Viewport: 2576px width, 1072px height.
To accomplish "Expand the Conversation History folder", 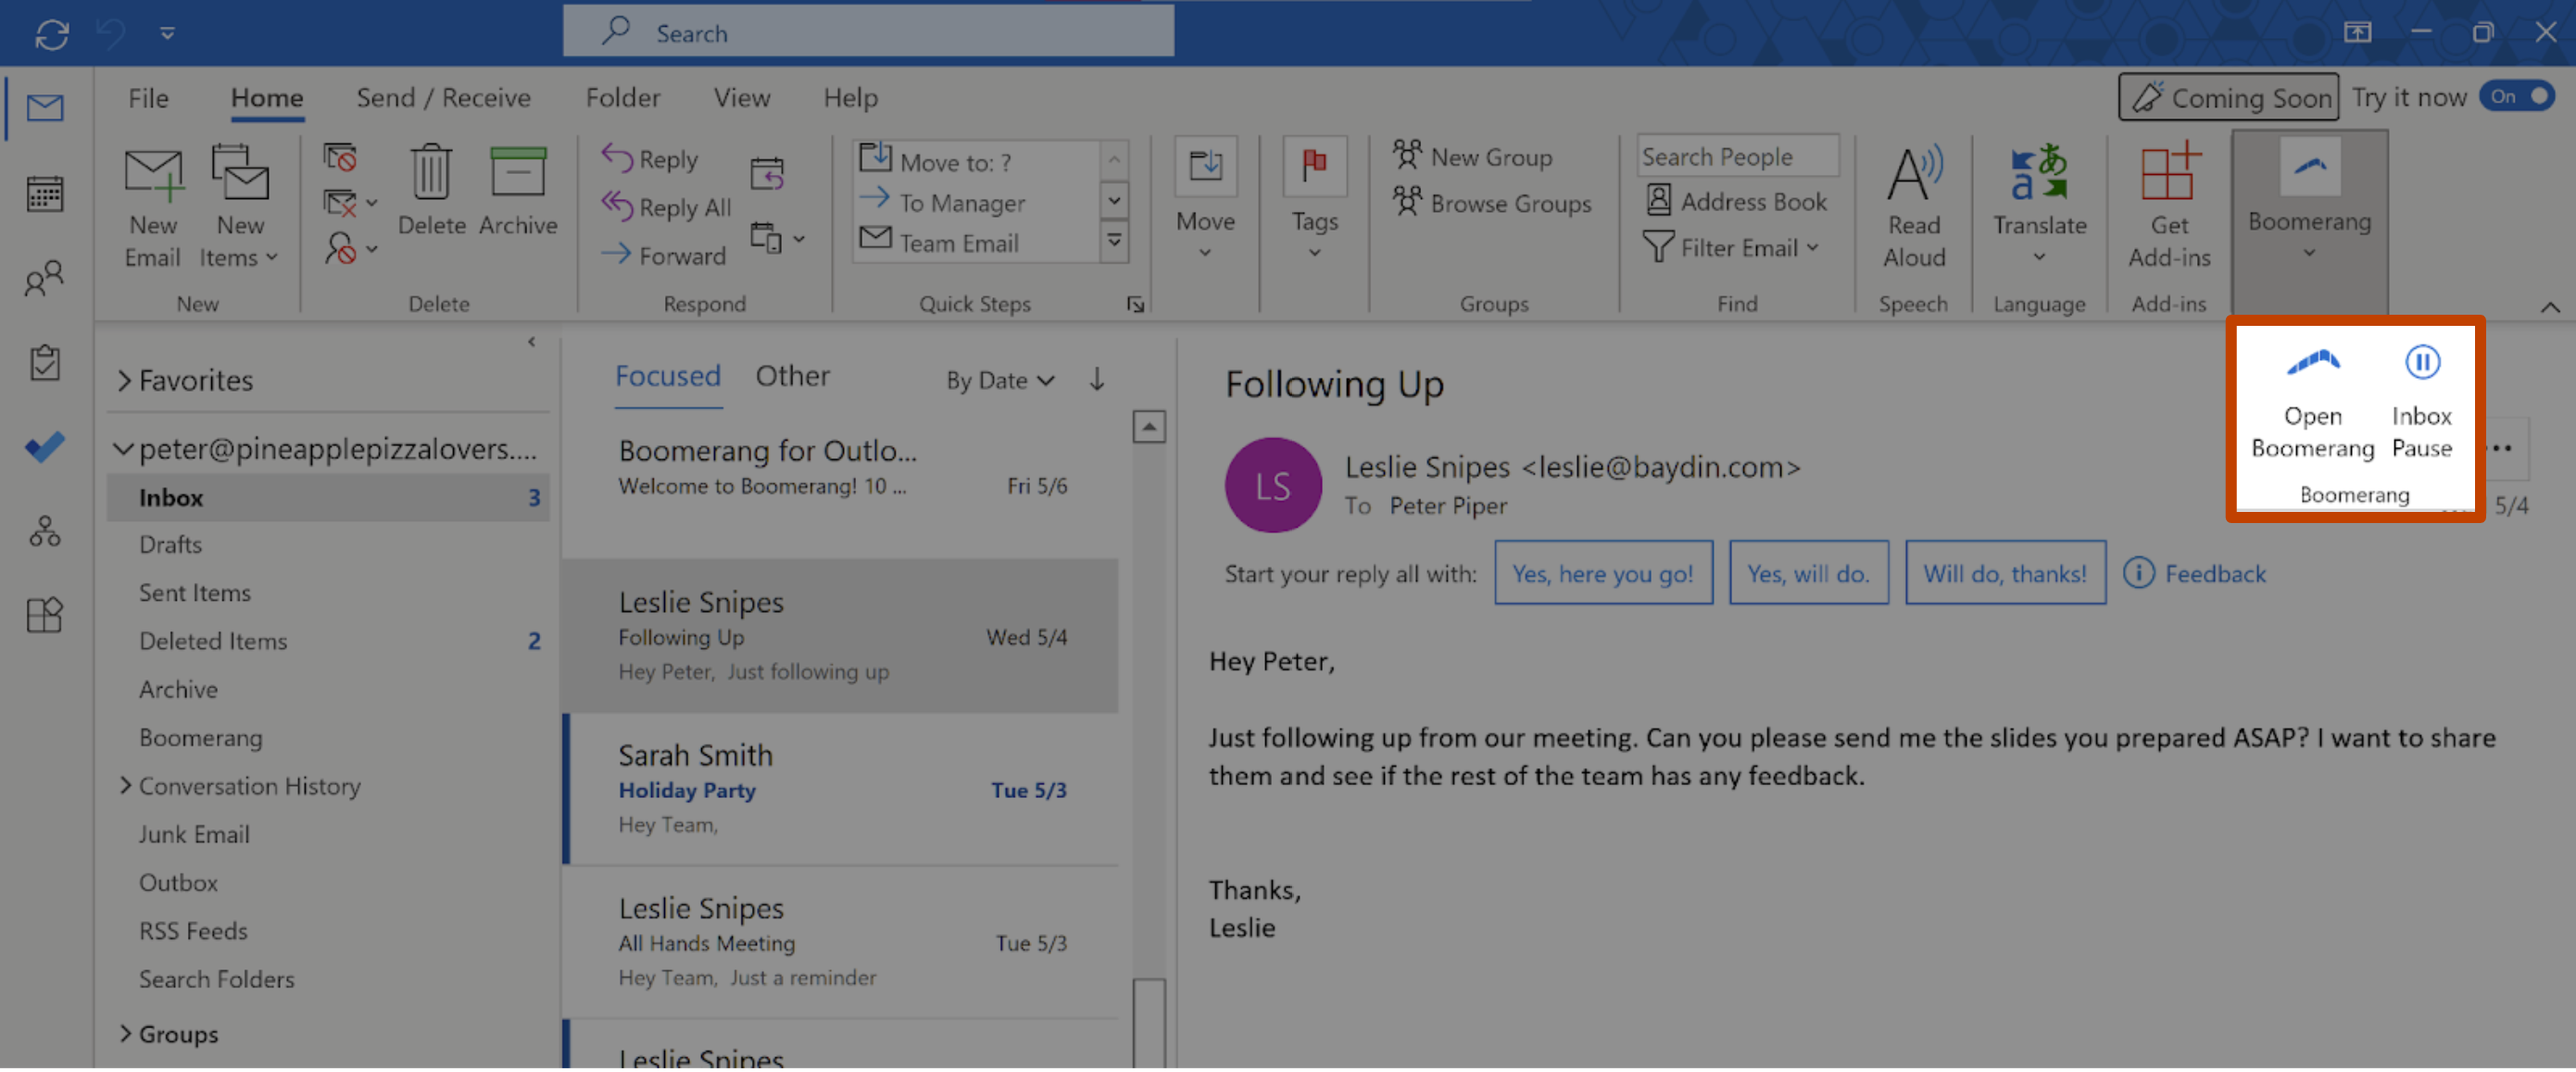I will coord(125,785).
